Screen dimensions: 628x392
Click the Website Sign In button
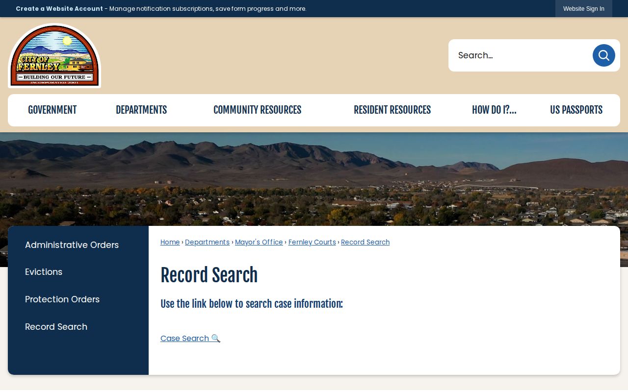click(x=584, y=9)
